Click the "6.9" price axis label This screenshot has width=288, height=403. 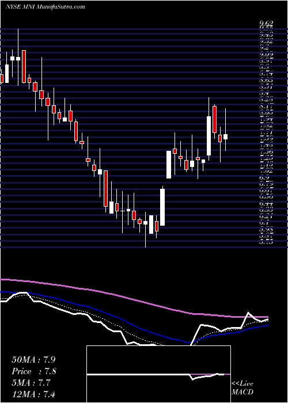coord(265,178)
